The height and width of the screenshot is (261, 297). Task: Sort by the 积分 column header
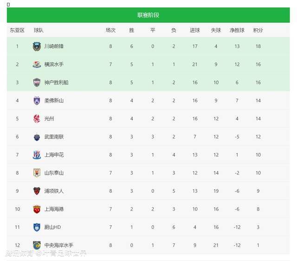tap(258, 30)
